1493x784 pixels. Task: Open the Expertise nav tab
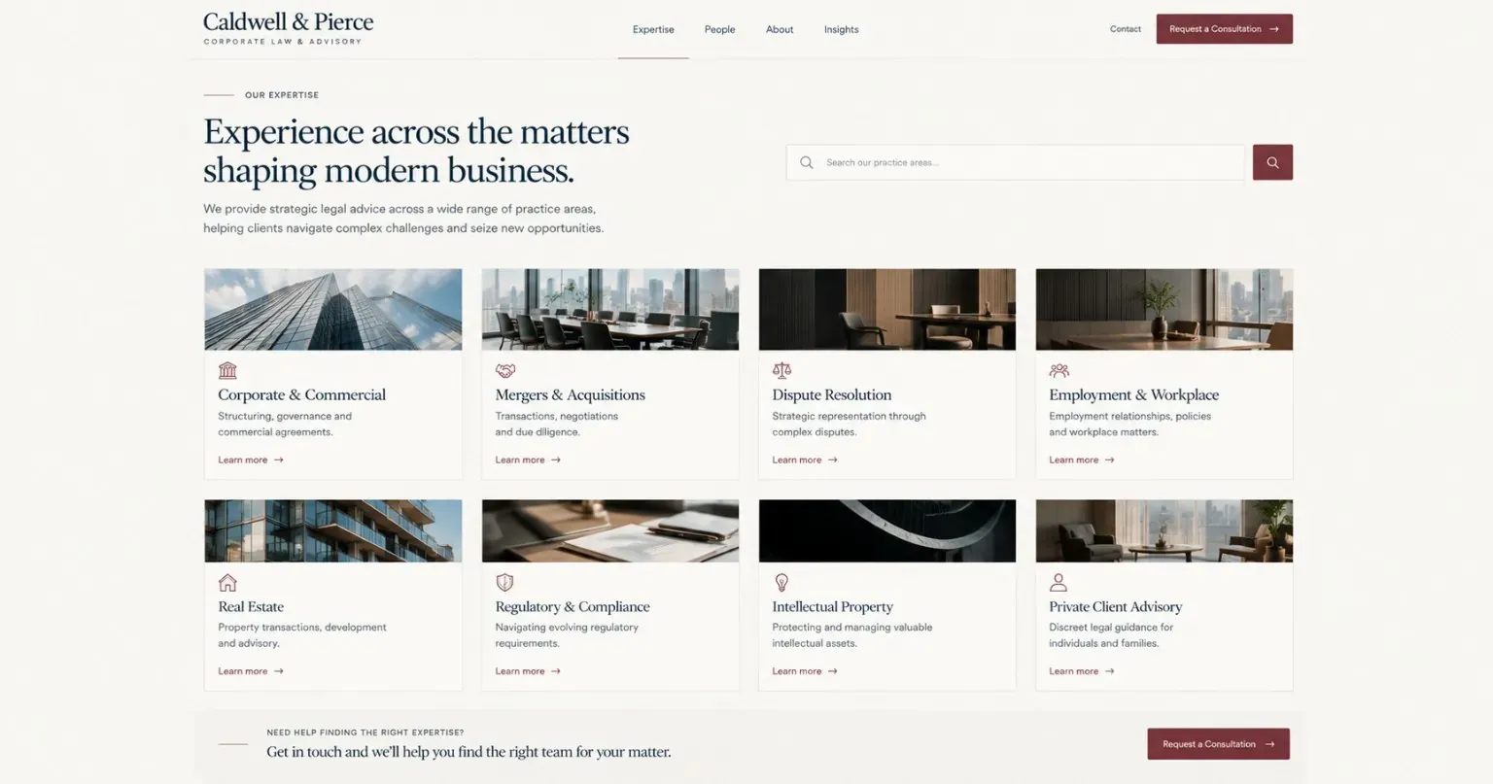point(653,29)
